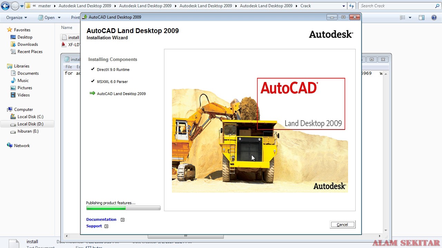Click the master breadcrumb segment
This screenshot has width=442, height=248.
click(x=45, y=6)
